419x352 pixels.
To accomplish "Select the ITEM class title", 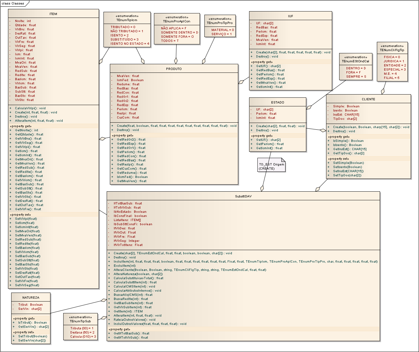I will click(x=53, y=14).
